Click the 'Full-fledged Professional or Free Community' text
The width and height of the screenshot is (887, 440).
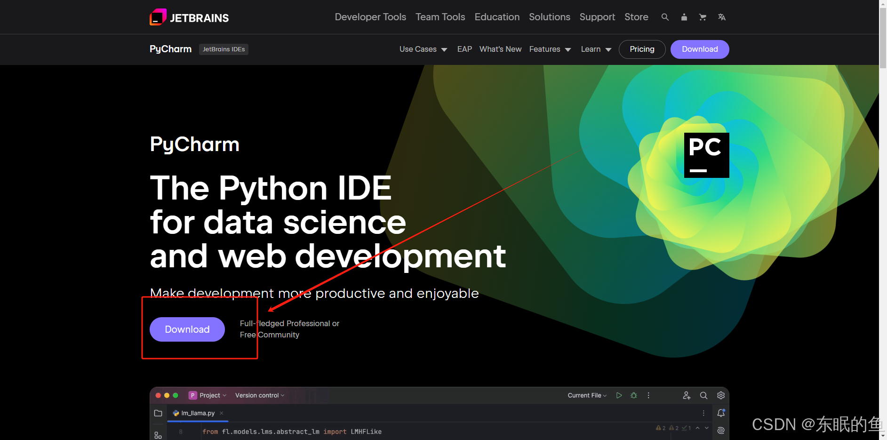point(289,329)
